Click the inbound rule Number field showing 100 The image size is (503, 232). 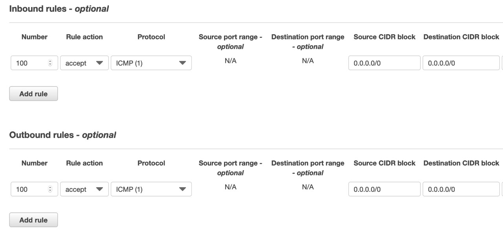point(34,63)
